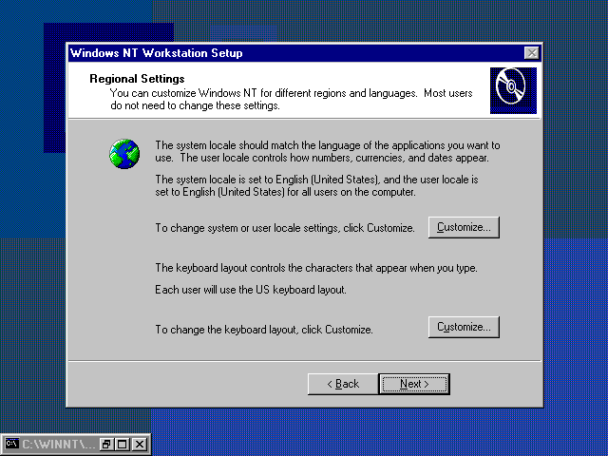This screenshot has width=608, height=456.
Task: Close the Windows NT Workstation Setup dialog
Action: (x=532, y=53)
